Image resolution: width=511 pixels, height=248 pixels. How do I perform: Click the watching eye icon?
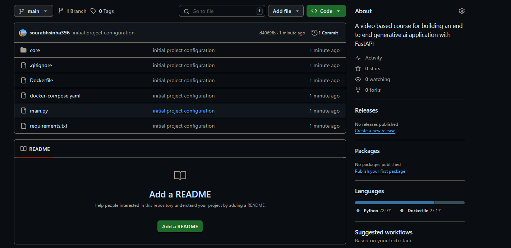(x=358, y=79)
